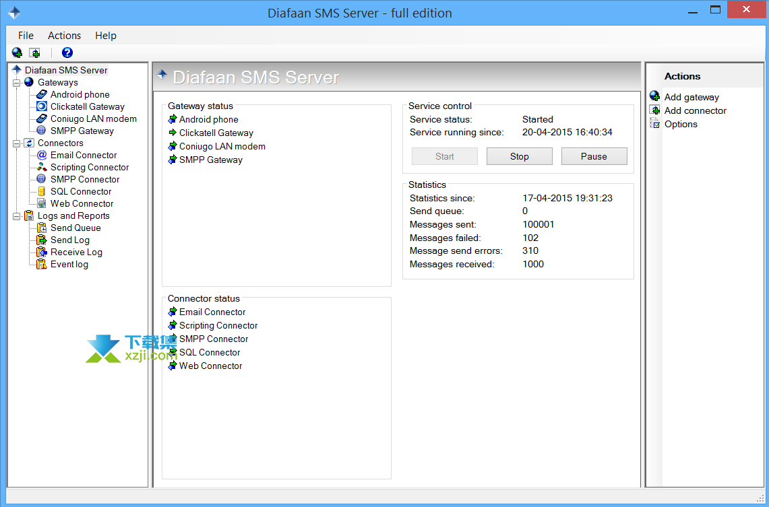This screenshot has width=769, height=507.
Task: Select the Diafaan SMS Server root label in the tree
Action: pos(66,70)
